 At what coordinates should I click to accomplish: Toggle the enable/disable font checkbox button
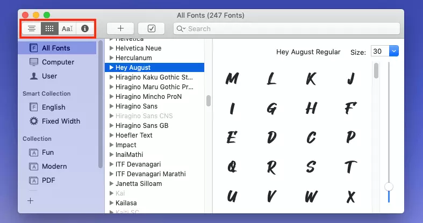[151, 28]
